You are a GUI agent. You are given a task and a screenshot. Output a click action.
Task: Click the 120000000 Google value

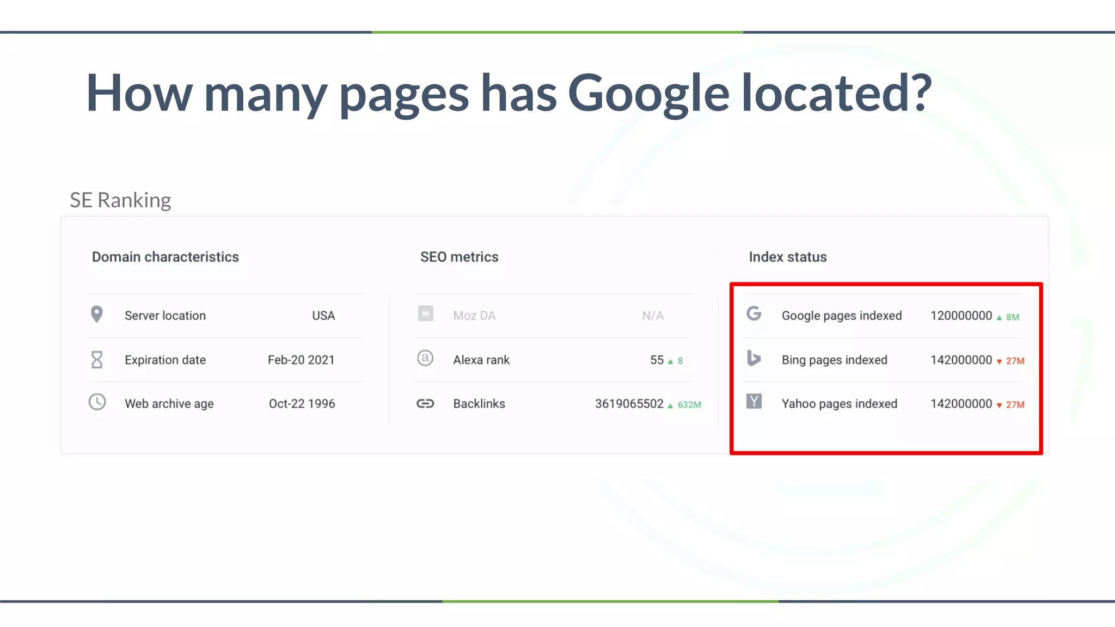pyautogui.click(x=961, y=316)
